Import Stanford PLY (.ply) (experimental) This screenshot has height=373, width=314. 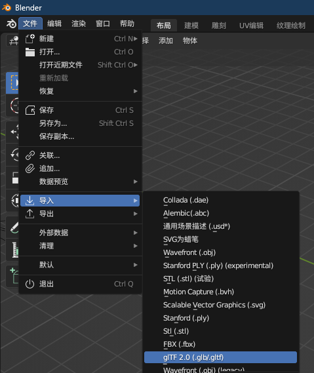coord(220,265)
